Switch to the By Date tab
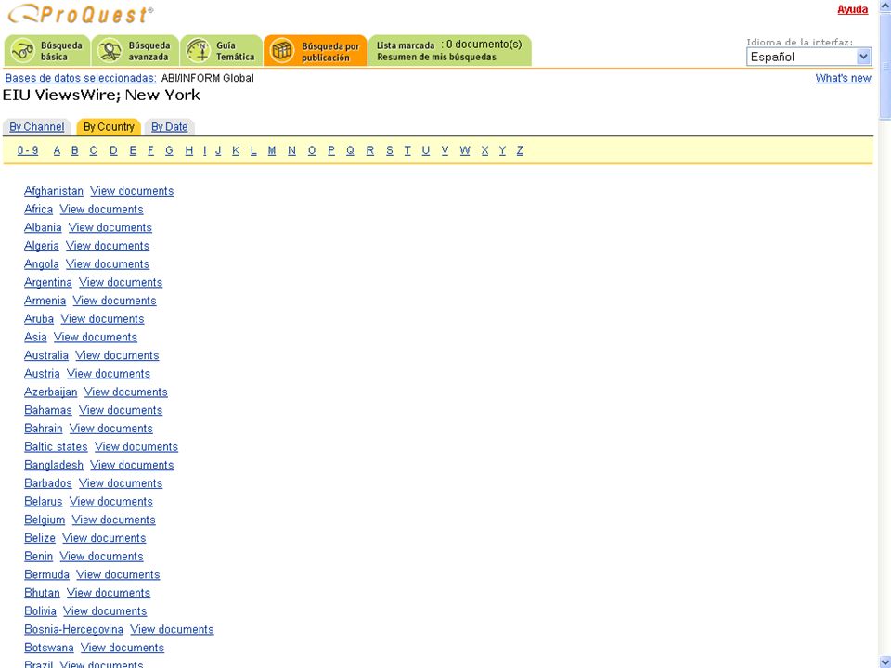This screenshot has height=668, width=891. pyautogui.click(x=169, y=127)
